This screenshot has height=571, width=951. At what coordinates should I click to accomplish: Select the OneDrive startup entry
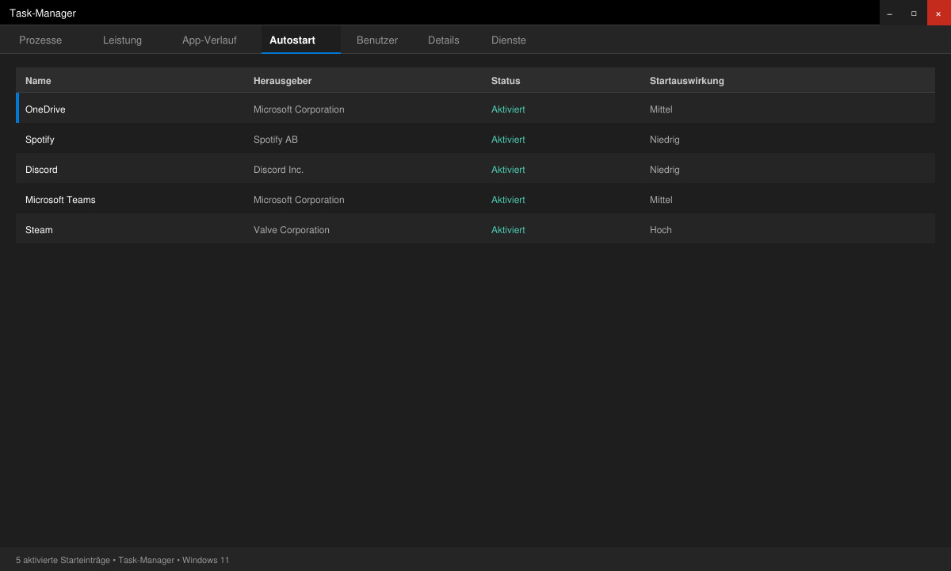[475, 109]
